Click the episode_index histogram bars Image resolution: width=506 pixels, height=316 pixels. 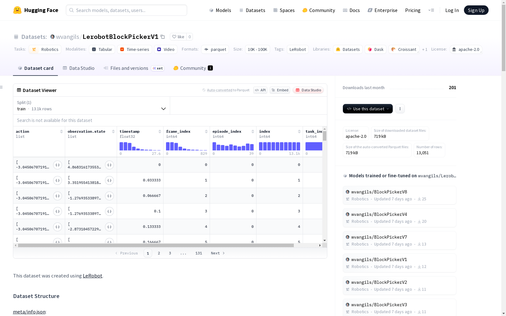(x=233, y=146)
